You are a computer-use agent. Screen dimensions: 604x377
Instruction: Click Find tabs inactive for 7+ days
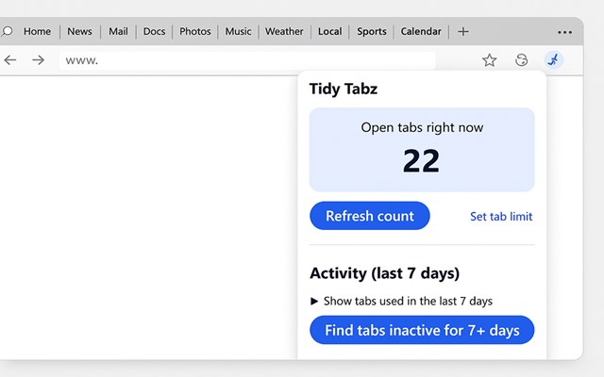click(422, 331)
